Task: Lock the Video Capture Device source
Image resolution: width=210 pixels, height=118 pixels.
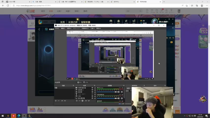Action: (x=95, y=88)
